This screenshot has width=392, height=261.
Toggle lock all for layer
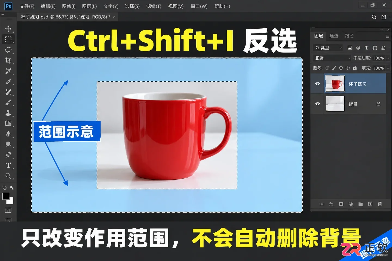pos(355,68)
